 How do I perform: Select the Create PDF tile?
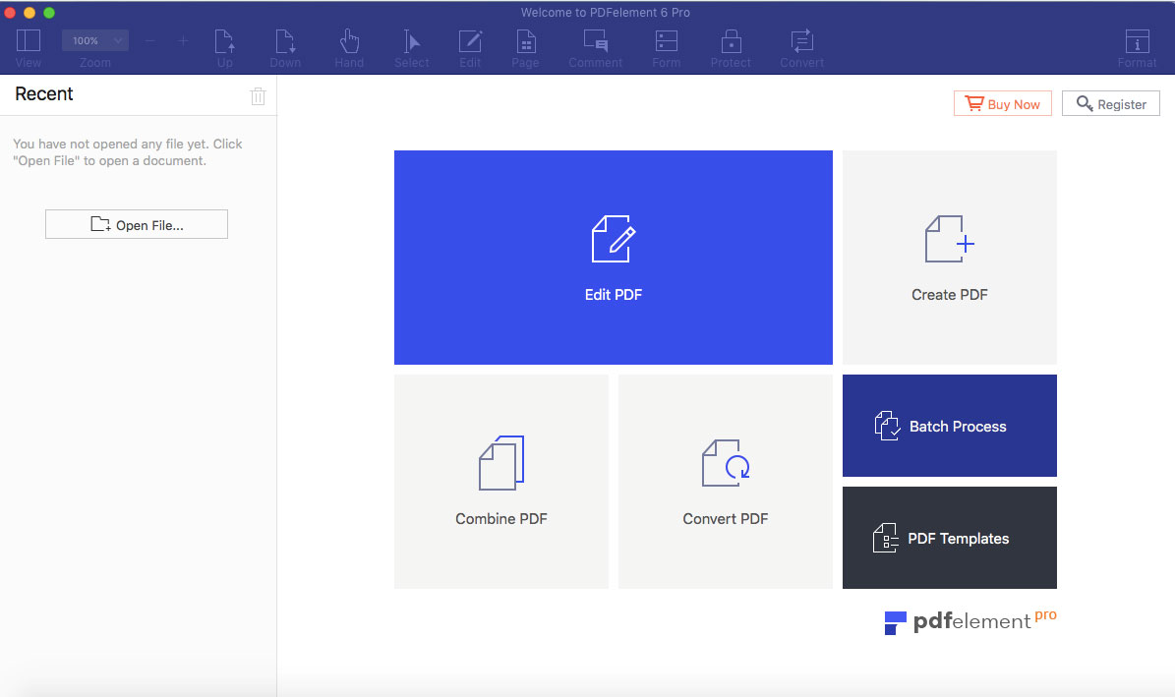(x=948, y=257)
